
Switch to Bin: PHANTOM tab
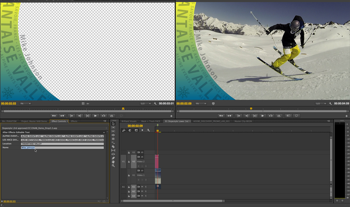coord(9,121)
